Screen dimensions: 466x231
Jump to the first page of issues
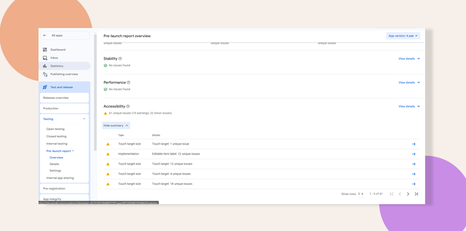392,194
